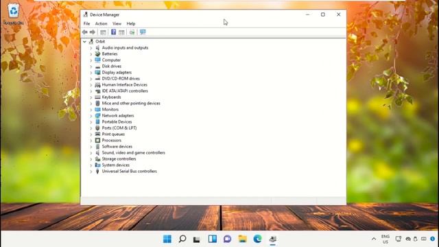
Task: Select the Computer tree item
Action: tap(111, 60)
